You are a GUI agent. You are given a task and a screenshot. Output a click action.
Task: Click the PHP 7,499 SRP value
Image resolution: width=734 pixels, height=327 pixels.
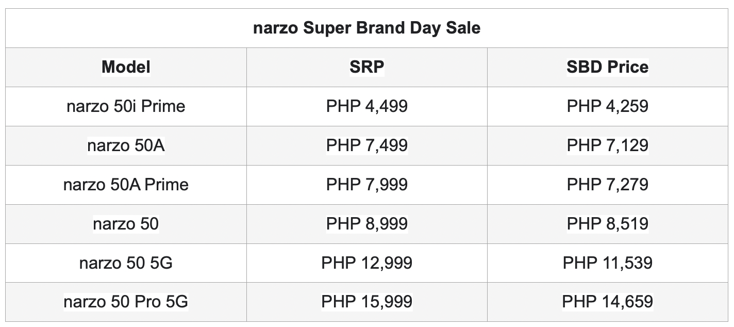click(x=366, y=145)
